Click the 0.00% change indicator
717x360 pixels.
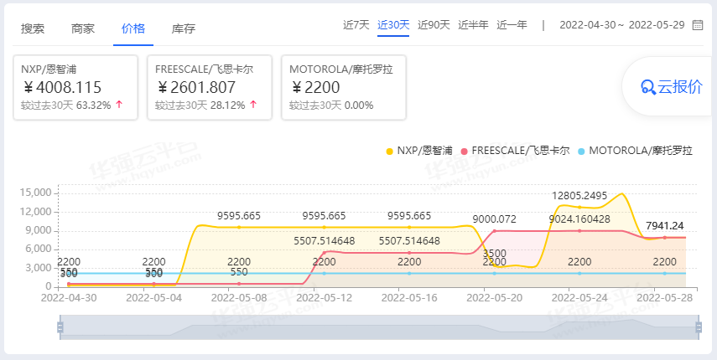click(x=359, y=105)
